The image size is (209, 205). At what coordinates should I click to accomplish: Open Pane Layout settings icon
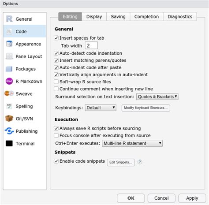9,56
